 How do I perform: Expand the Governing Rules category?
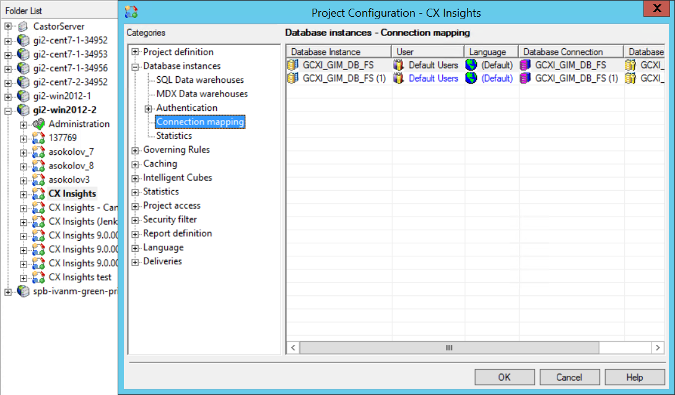135,150
